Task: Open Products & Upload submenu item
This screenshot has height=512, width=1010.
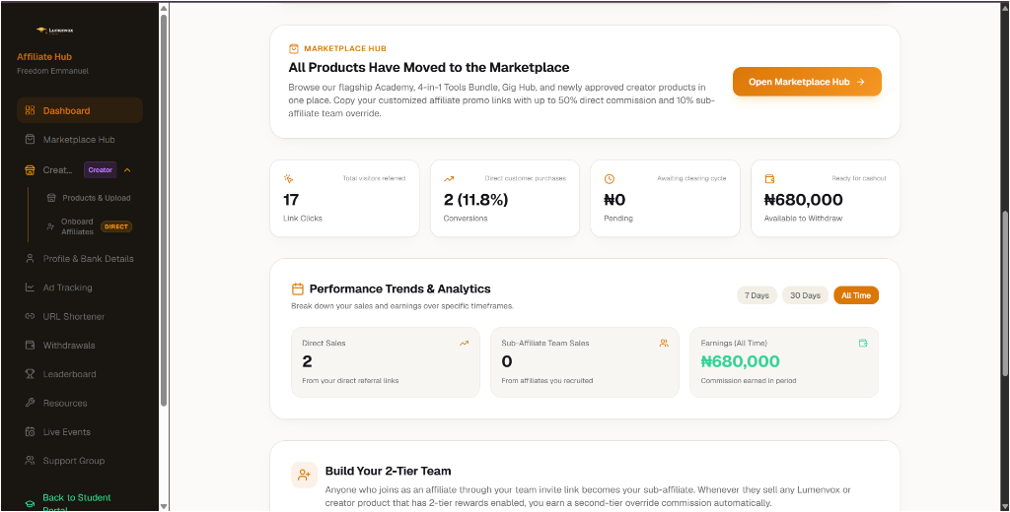Action: [x=90, y=198]
